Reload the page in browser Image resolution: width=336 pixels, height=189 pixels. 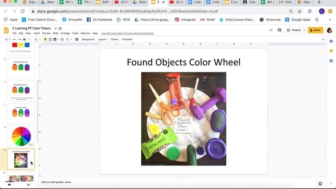point(23,11)
